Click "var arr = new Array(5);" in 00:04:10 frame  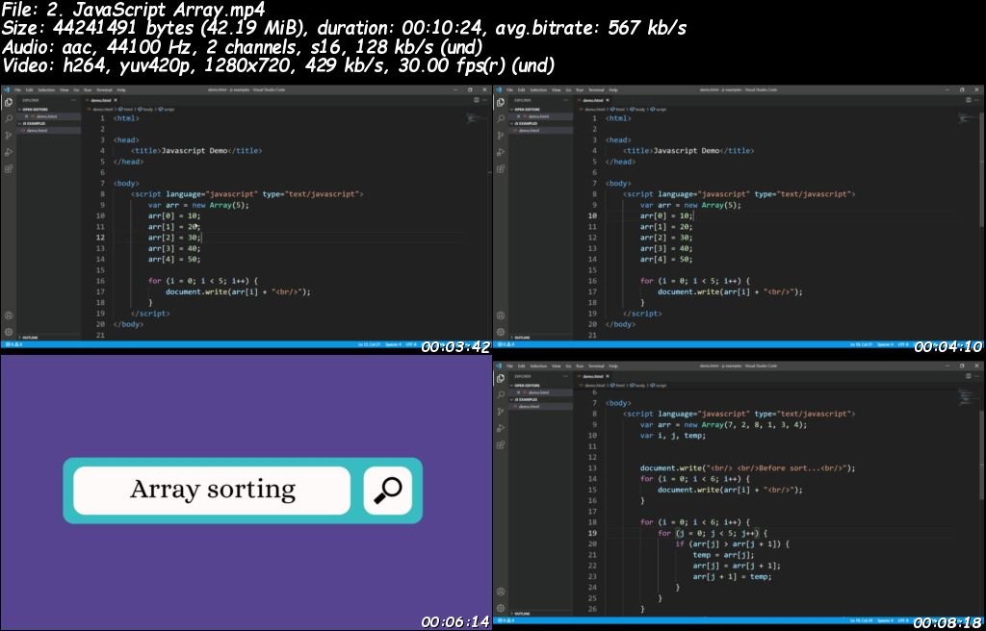[690, 205]
